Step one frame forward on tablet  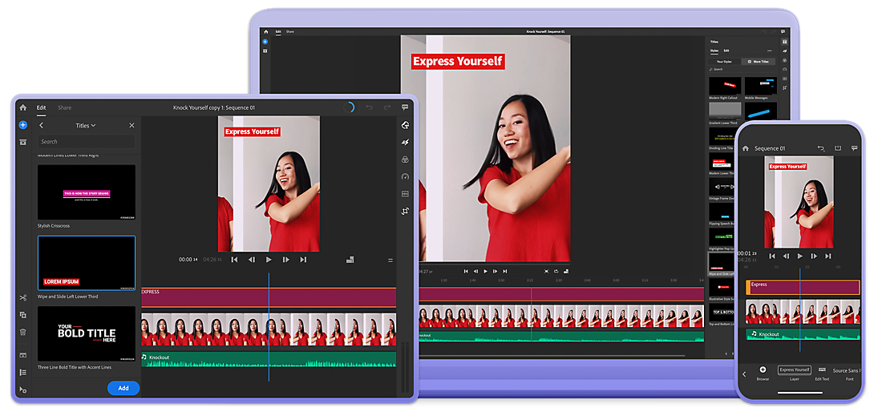tap(285, 260)
